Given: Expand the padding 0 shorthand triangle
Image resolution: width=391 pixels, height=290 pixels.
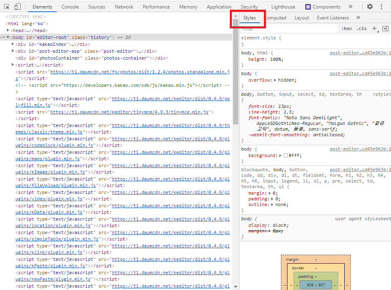Looking at the screenshot, I should [272, 199].
